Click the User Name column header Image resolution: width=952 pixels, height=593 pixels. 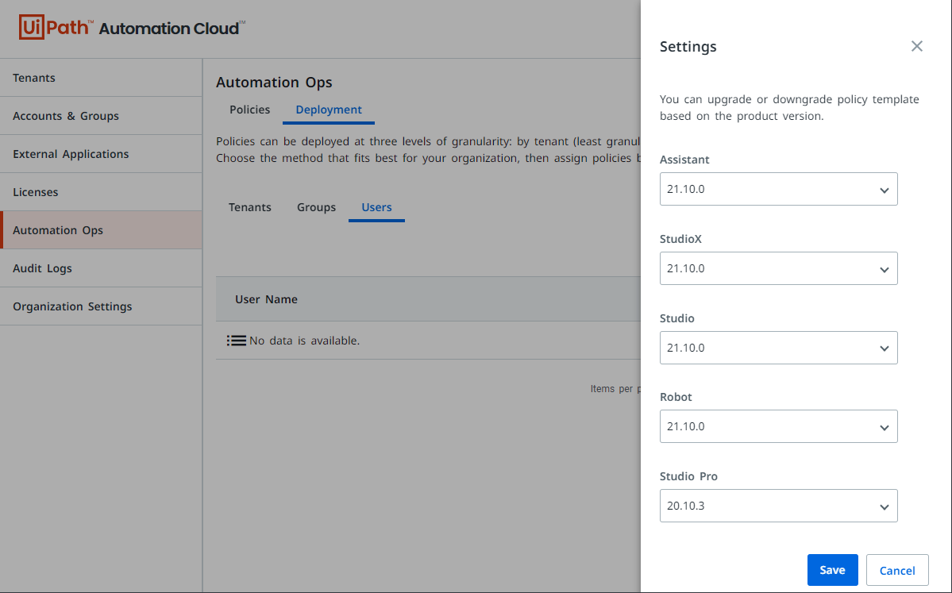click(266, 299)
